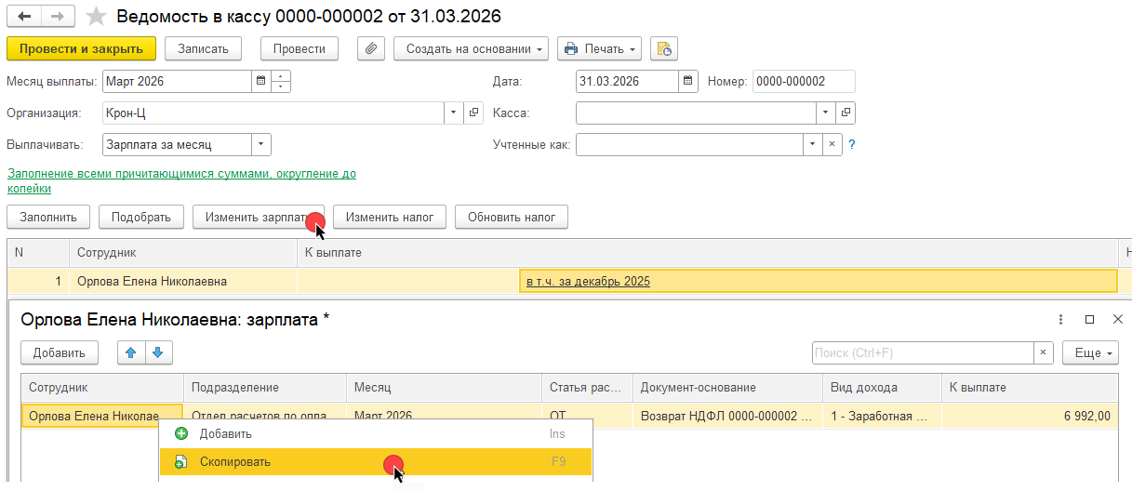Open calendar for Месяц выплаты field
1132x491 pixels.
[x=260, y=82]
